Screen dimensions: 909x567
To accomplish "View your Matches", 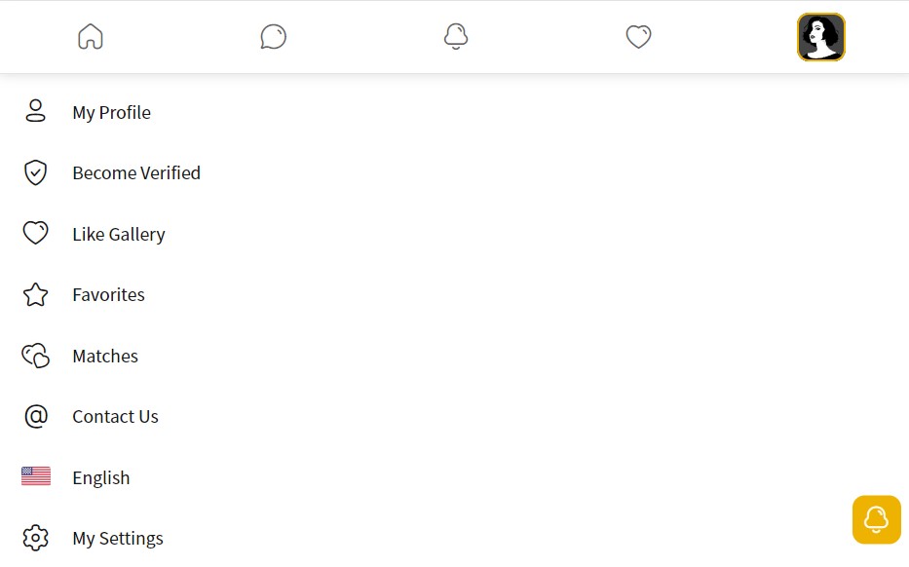I will (x=105, y=357).
